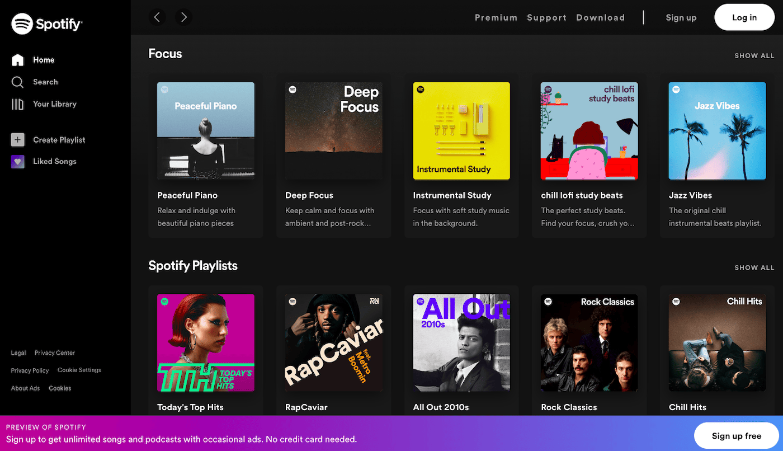This screenshot has width=783, height=451.
Task: Click the RapCaviar playlist title
Action: click(306, 407)
